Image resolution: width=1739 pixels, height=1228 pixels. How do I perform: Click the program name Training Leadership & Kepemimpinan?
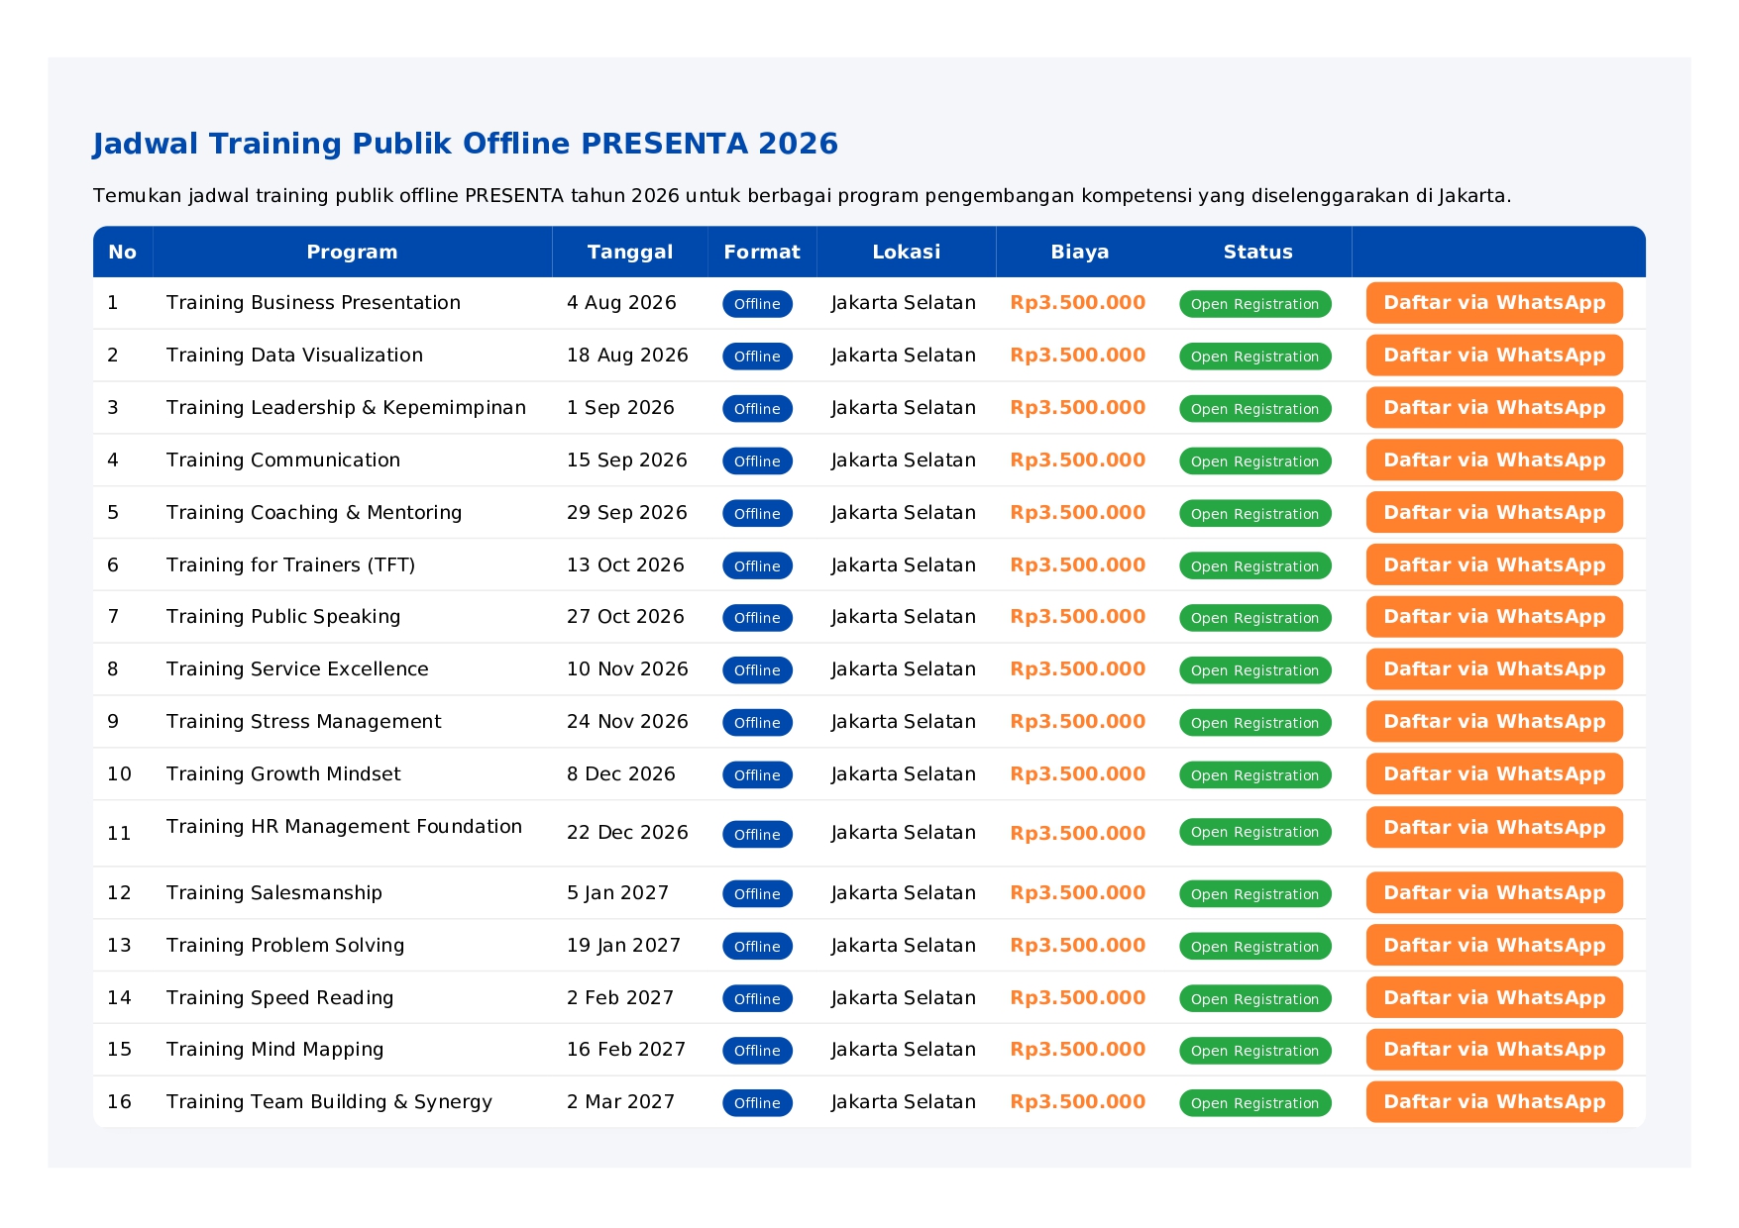[x=346, y=408]
